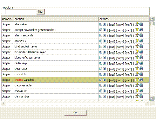Click the question-mark icon in atan2 y x row
The image size is (156, 119).
point(101,41)
